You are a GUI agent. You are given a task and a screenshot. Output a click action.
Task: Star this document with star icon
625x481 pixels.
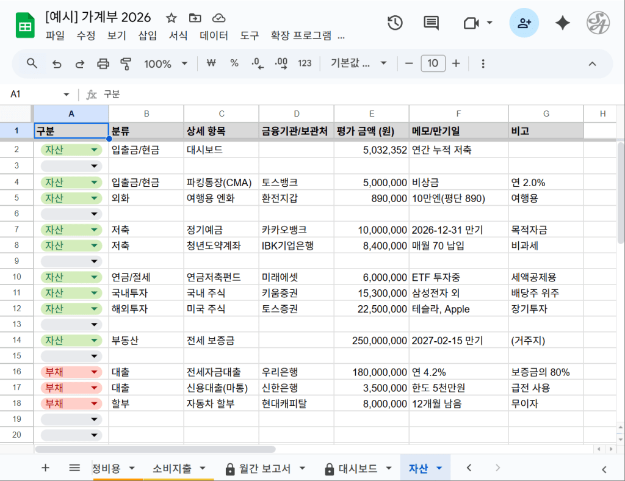(x=172, y=18)
